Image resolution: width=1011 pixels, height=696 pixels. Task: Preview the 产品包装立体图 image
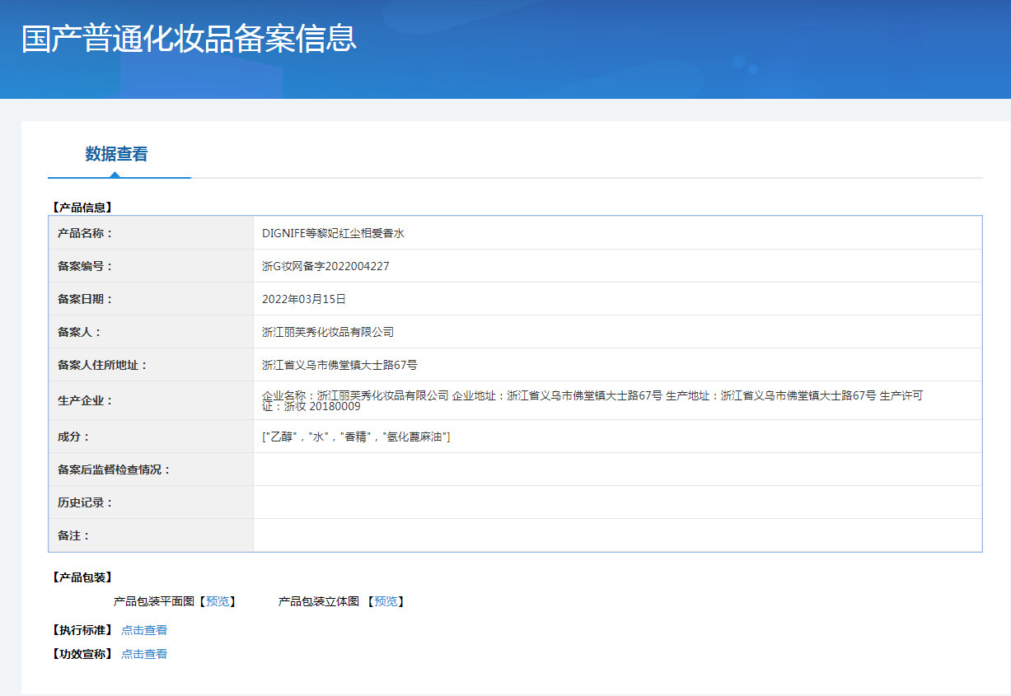click(x=386, y=602)
